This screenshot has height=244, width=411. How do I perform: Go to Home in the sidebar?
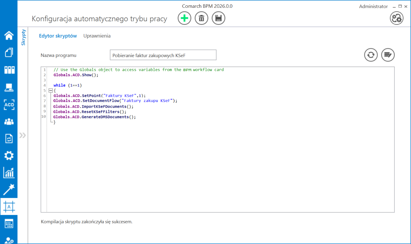9,35
